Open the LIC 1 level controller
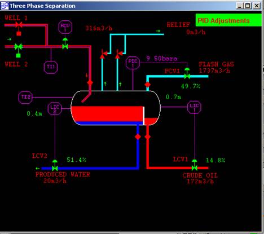The width and height of the screenshot is (264, 234). (194, 107)
